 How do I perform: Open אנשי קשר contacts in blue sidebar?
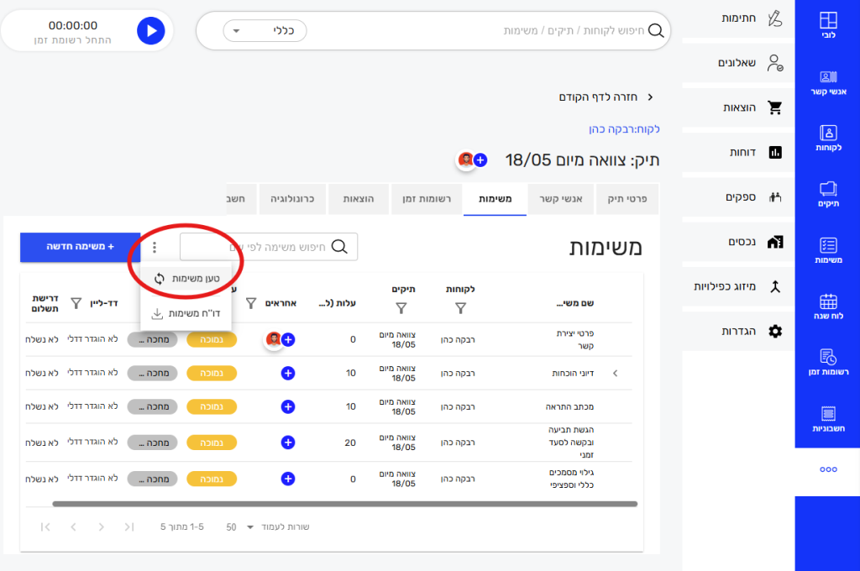(x=827, y=81)
